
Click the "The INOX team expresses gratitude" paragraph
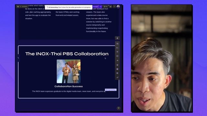(x=69, y=91)
